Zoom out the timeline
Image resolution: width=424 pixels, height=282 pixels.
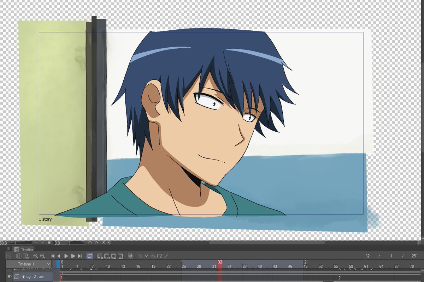(36, 256)
